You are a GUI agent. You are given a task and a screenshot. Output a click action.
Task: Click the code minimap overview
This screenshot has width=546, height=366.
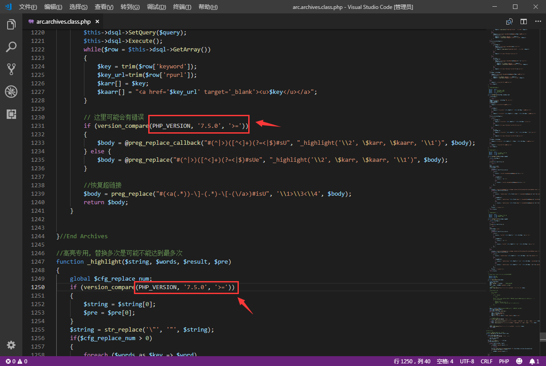(512, 192)
